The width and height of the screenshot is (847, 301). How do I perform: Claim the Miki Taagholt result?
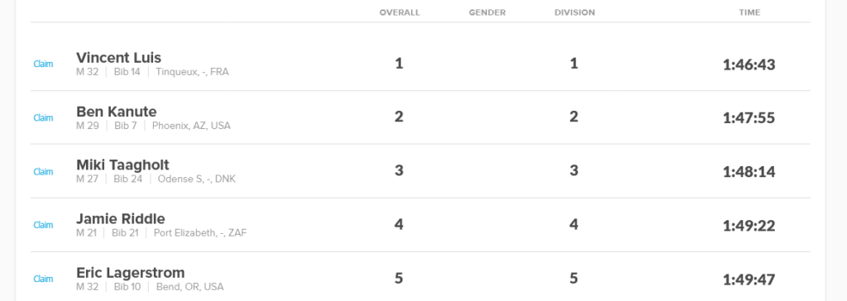pyautogui.click(x=43, y=172)
